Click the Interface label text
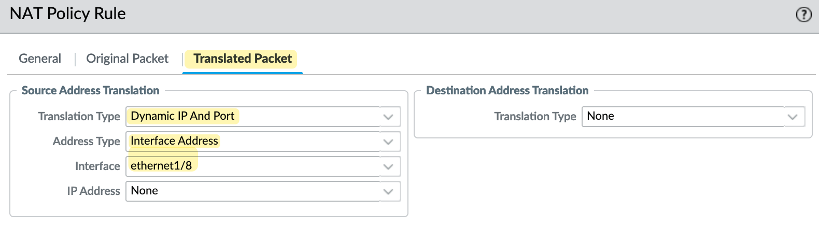The image size is (819, 225). pos(97,166)
